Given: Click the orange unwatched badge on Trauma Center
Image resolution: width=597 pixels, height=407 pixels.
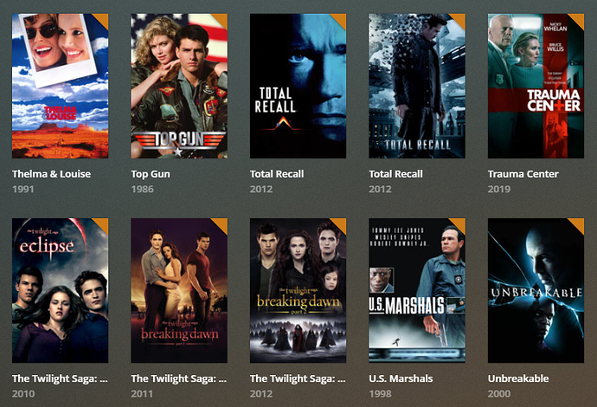Looking at the screenshot, I should (x=579, y=19).
